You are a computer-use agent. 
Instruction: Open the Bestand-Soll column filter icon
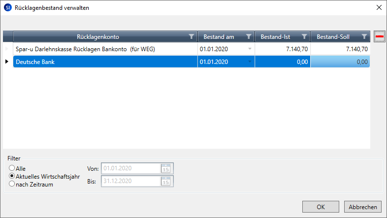(x=364, y=36)
